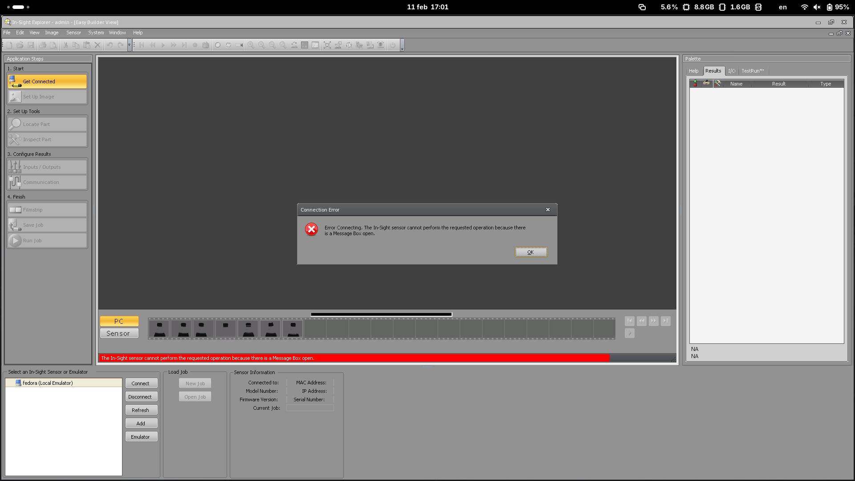The width and height of the screenshot is (855, 481).
Task: Select the first filmstrip thumbnail image
Action: [x=159, y=329]
